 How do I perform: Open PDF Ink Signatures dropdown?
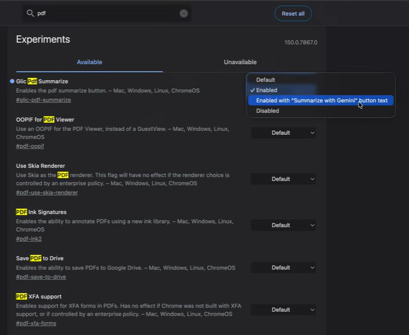(283, 225)
